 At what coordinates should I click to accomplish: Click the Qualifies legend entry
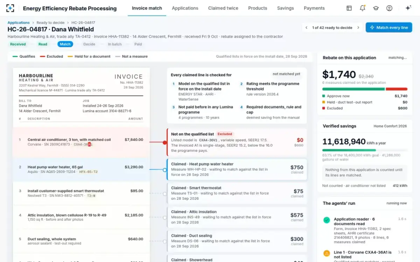[x=23, y=56]
